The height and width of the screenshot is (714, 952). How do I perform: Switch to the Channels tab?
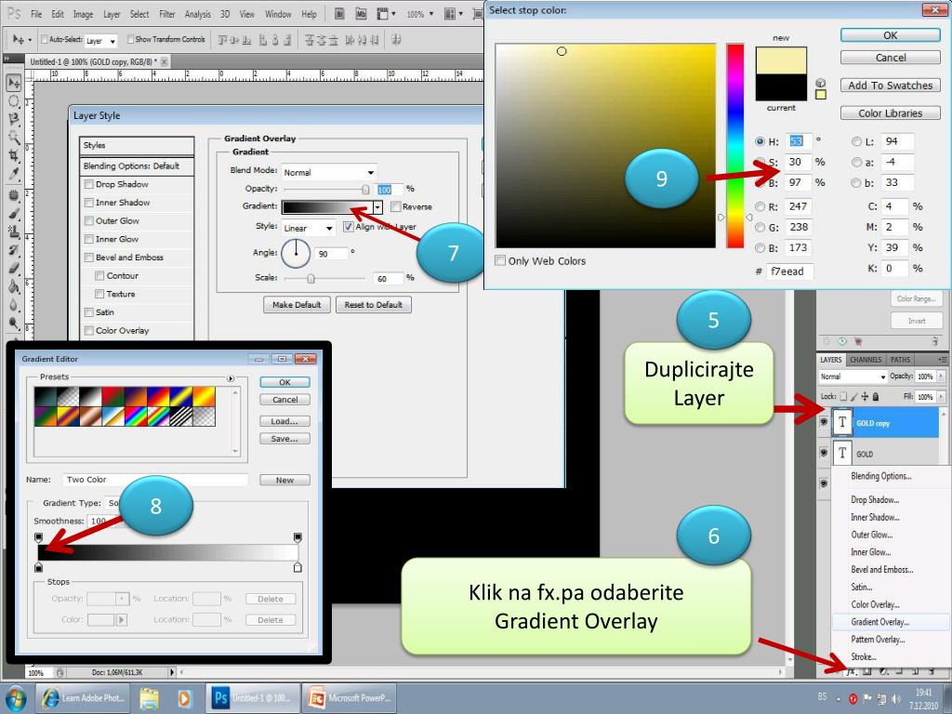(866, 360)
